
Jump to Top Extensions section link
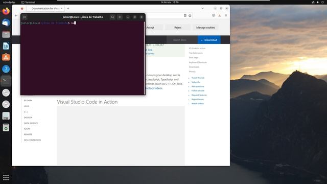coord(196,53)
